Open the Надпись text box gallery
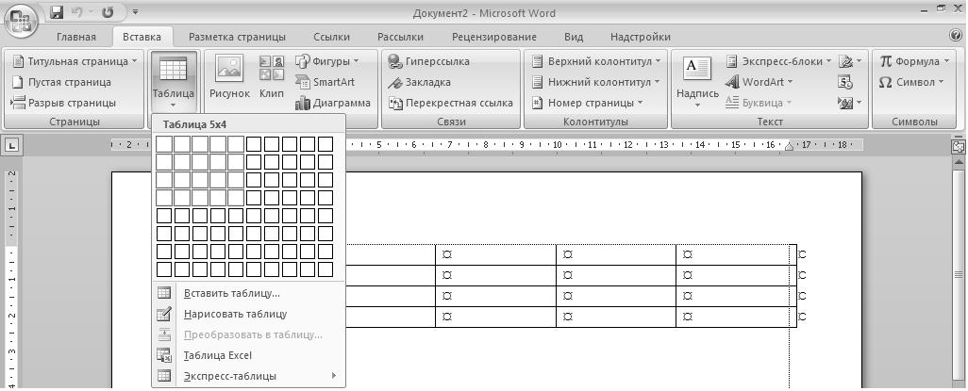Image resolution: width=968 pixels, height=391 pixels. [x=697, y=82]
